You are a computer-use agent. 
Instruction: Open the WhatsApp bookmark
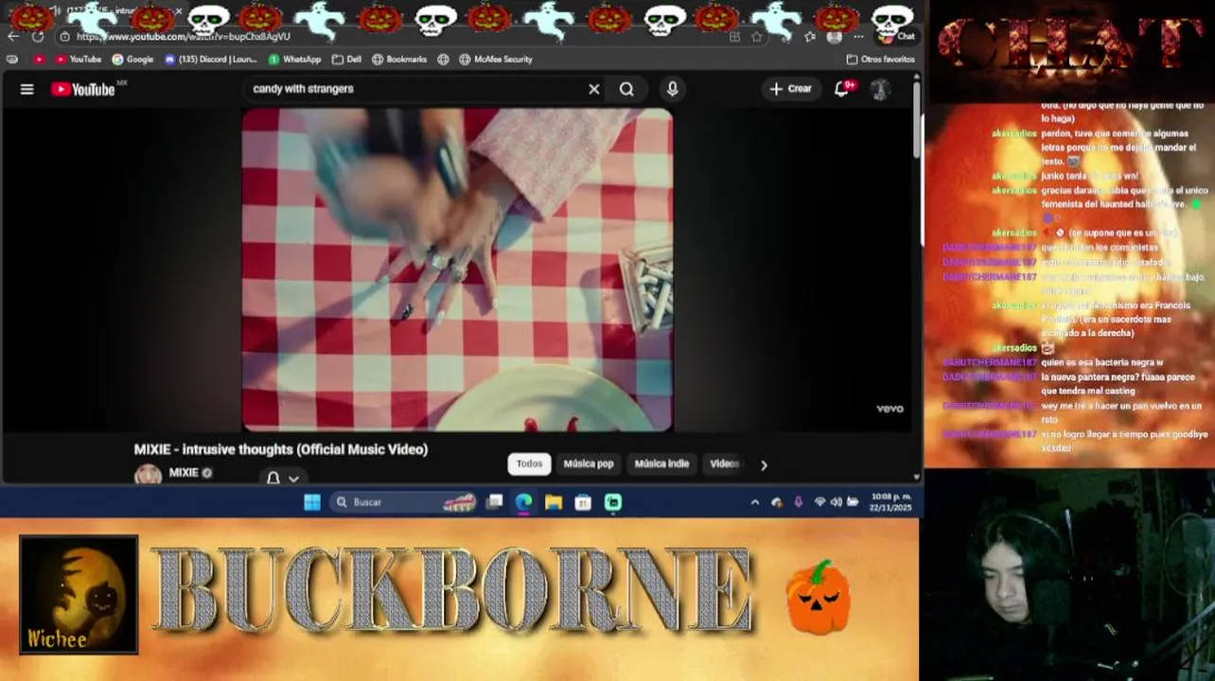coord(294,59)
